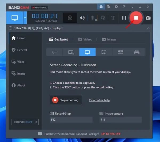The image size is (160, 142).
Task: Open the About section
Action: (18, 85)
